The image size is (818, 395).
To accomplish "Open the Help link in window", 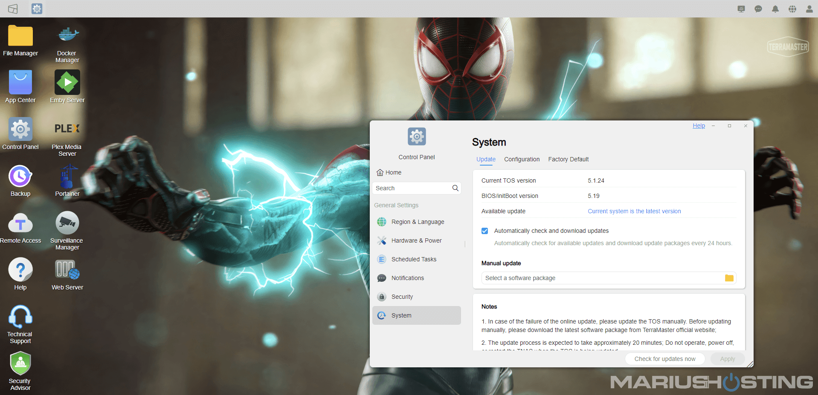I will 699,126.
